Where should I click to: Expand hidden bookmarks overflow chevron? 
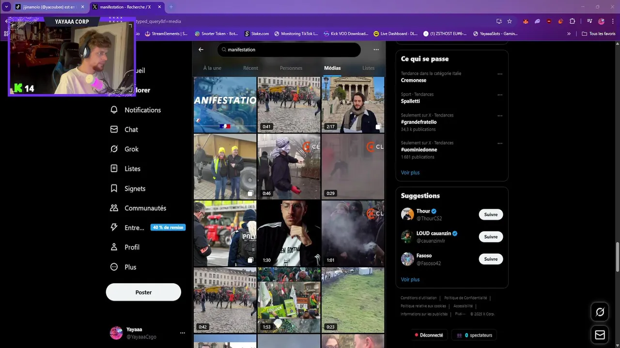569,34
